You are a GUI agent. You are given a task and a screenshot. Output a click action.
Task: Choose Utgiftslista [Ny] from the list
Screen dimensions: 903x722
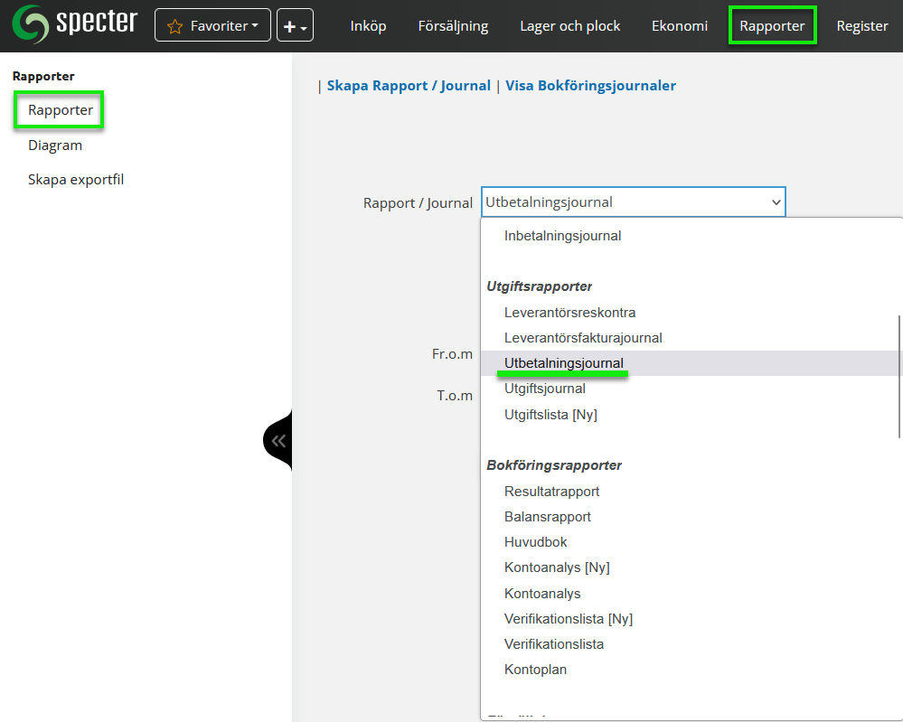click(550, 415)
